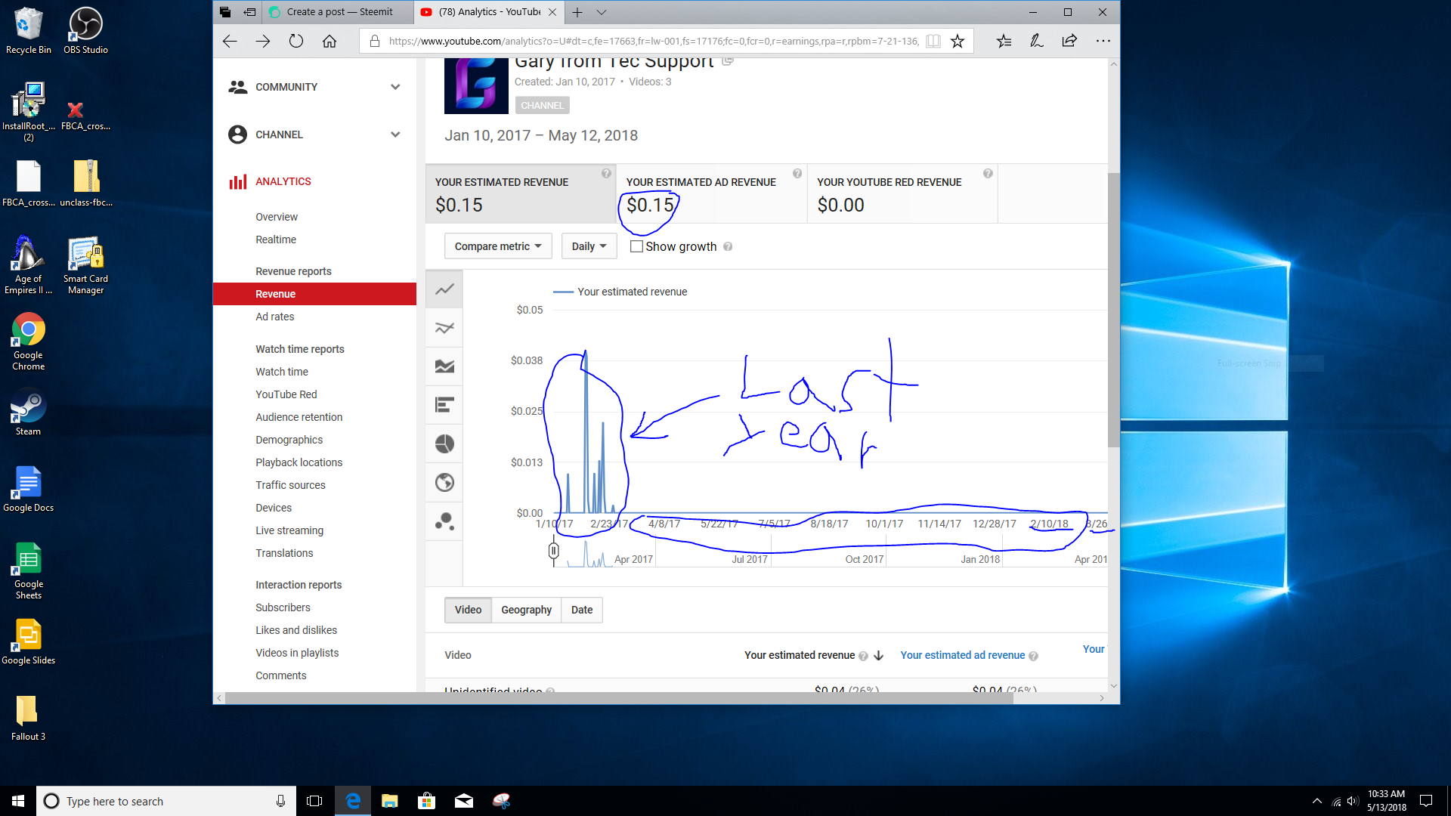This screenshot has width=1451, height=816.
Task: Open Overview in Analytics sidebar
Action: click(x=277, y=217)
